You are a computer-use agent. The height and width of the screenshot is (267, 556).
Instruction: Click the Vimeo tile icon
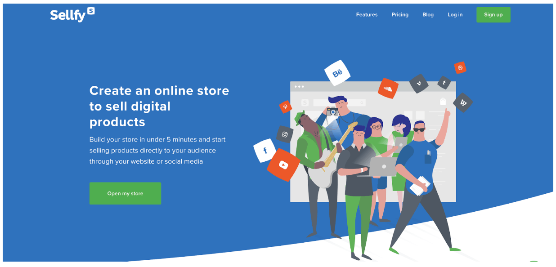(x=419, y=84)
